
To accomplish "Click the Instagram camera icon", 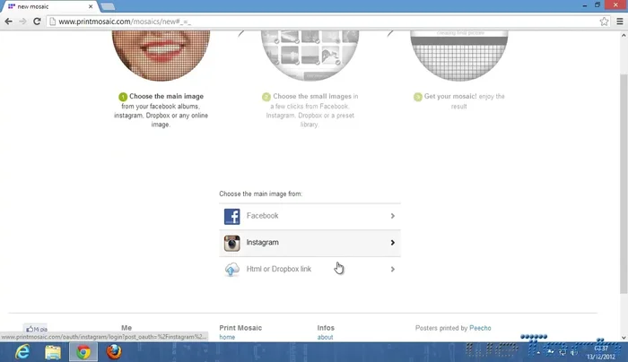I will 231,243.
